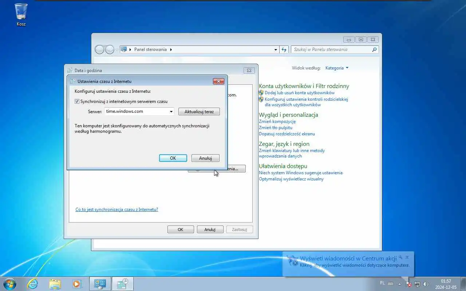Go back in Control Panel navigation
This screenshot has width=466, height=291.
pos(99,49)
